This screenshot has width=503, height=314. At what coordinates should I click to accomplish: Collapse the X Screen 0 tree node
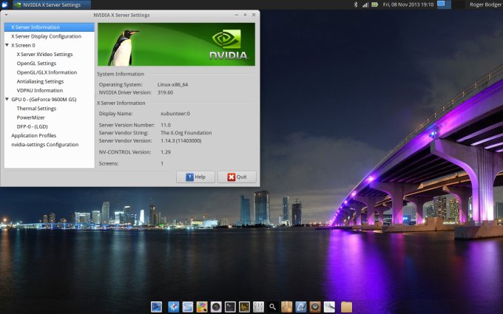pyautogui.click(x=7, y=45)
